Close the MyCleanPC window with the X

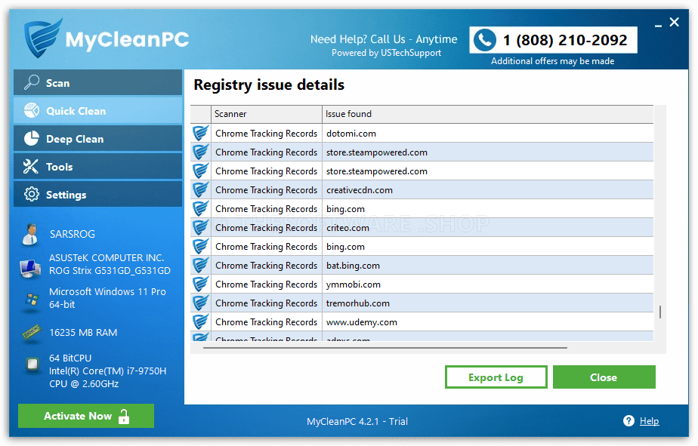[x=674, y=22]
